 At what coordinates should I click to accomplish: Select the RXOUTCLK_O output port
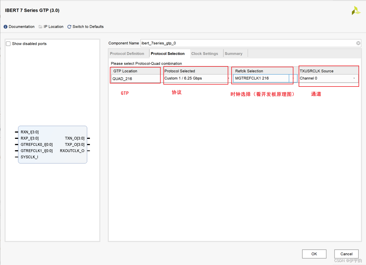point(72,151)
